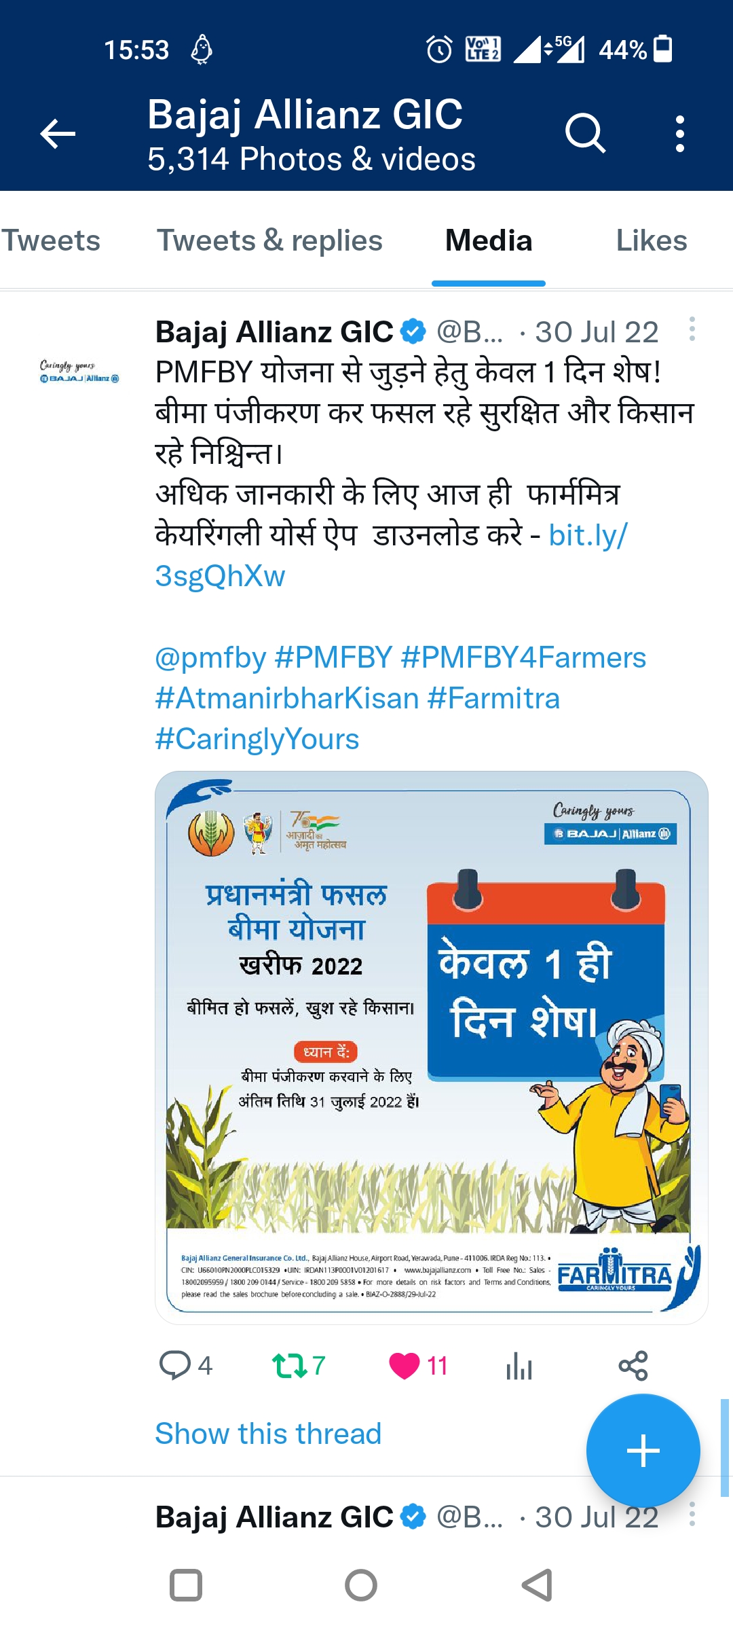This screenshot has width=733, height=1630.
Task: Switch to Tweets & replies tab
Action: (x=270, y=240)
